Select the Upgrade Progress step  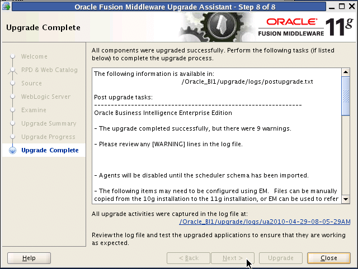48,137
